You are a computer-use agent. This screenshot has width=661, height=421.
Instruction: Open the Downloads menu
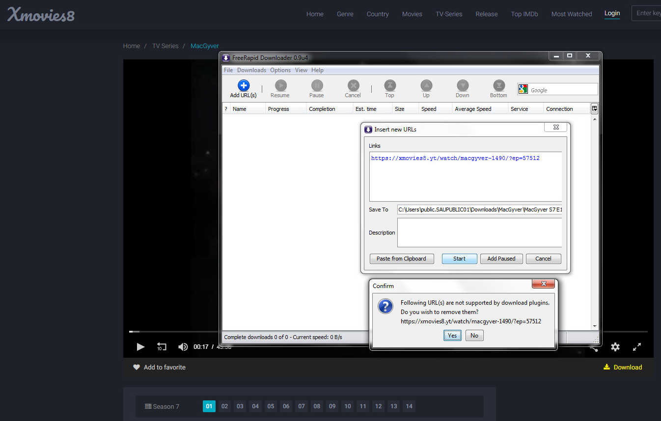click(251, 70)
